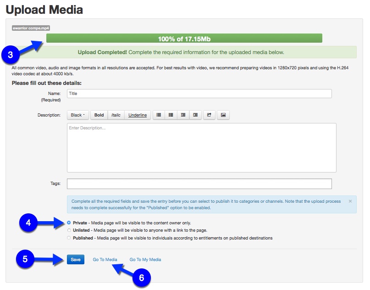Open the insert image icon
Screen dimensions: 370x290
(x=224, y=115)
